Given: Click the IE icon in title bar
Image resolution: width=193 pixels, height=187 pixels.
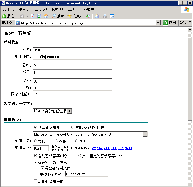Looking at the screenshot, I should pos(3,3).
